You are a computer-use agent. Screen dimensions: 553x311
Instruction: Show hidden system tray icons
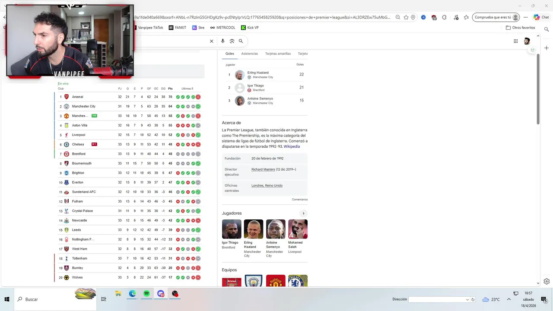coord(509,299)
